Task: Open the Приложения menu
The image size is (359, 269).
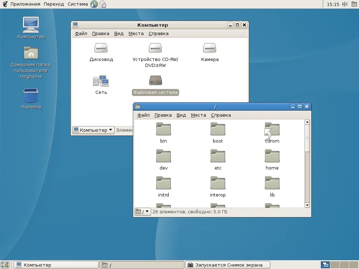Action: [25, 4]
